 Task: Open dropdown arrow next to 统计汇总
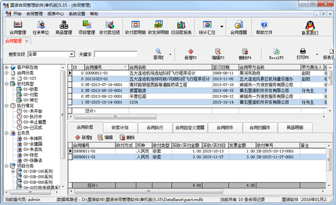(x=222, y=27)
